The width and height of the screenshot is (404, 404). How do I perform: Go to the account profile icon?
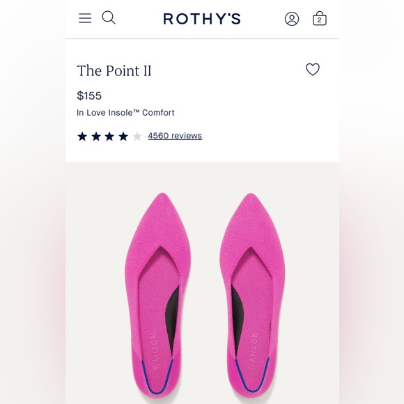pyautogui.click(x=292, y=19)
